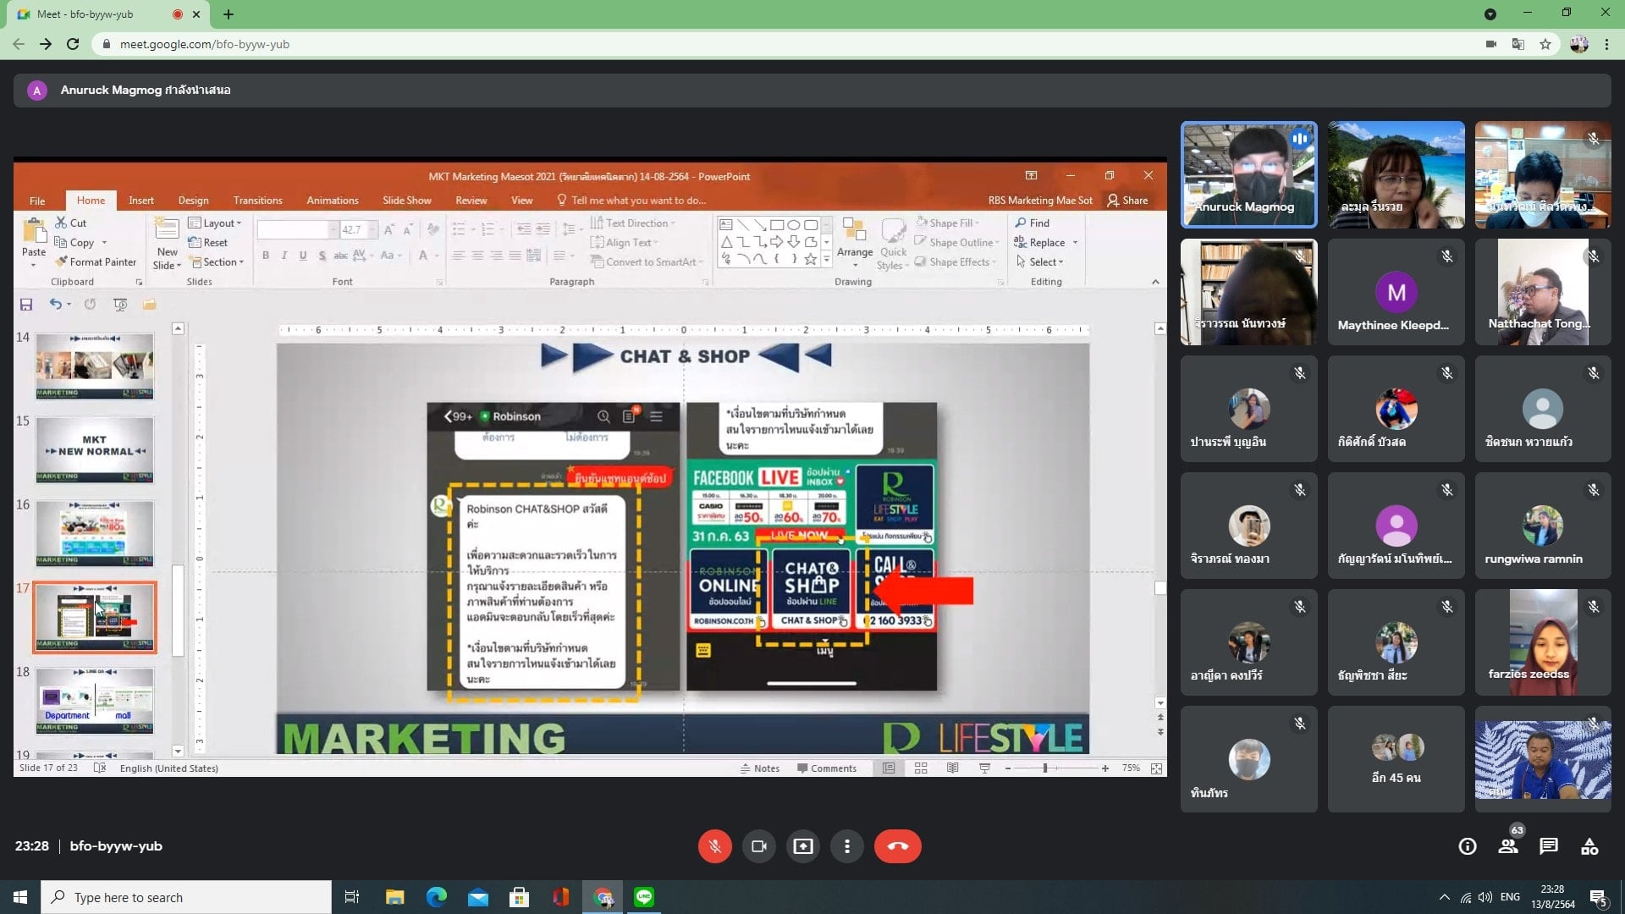
Task: Toggle the camera button in Meet
Action: pos(758,846)
